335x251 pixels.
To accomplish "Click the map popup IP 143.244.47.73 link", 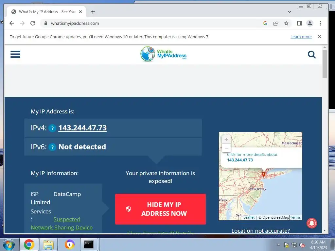I will pyautogui.click(x=240, y=160).
